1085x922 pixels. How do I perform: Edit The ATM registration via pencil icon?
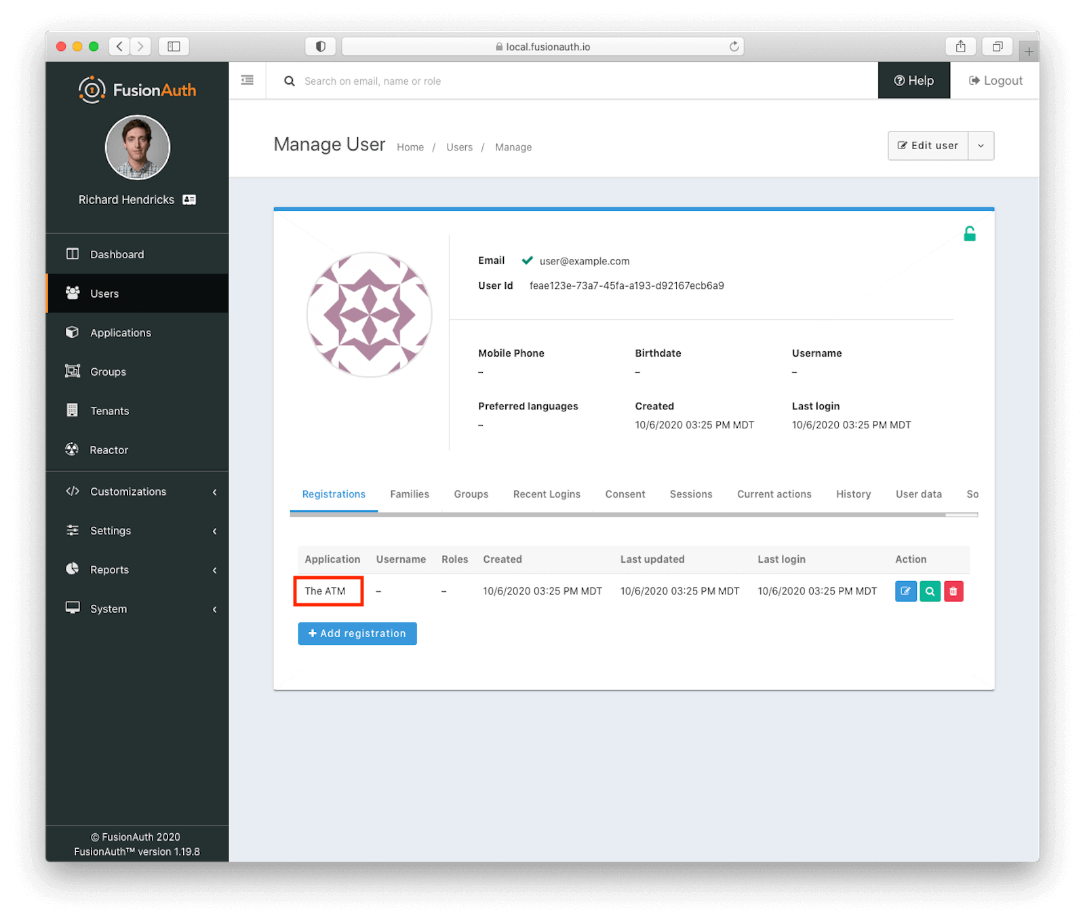click(x=905, y=590)
